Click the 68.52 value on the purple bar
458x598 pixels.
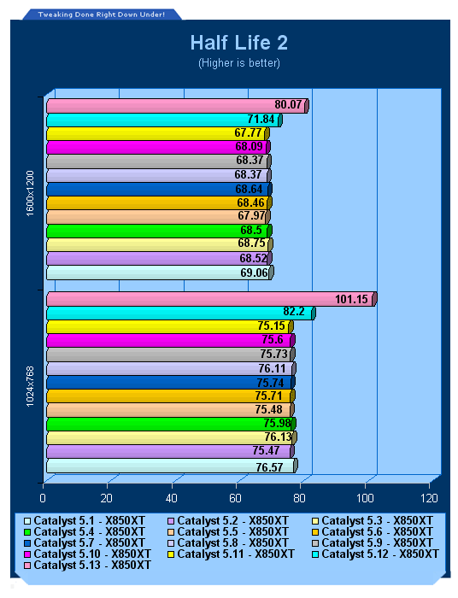tap(253, 259)
